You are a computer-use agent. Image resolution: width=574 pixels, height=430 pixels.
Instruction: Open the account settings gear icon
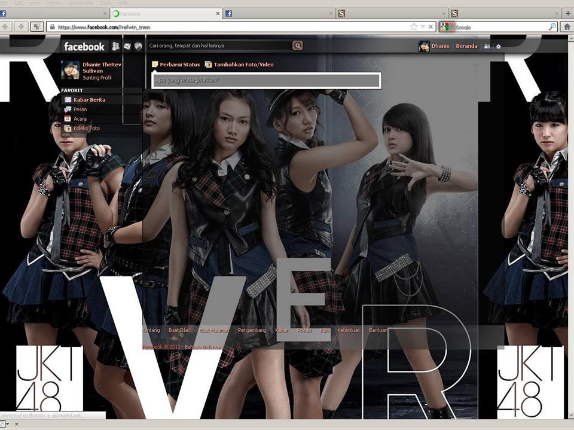point(499,45)
